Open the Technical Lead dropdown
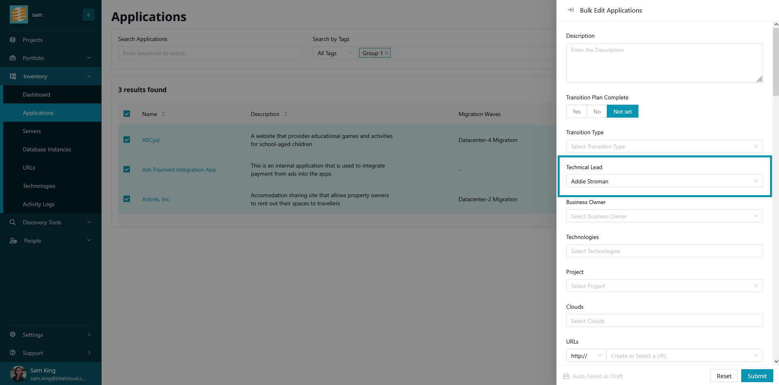779x385 pixels. coord(664,181)
